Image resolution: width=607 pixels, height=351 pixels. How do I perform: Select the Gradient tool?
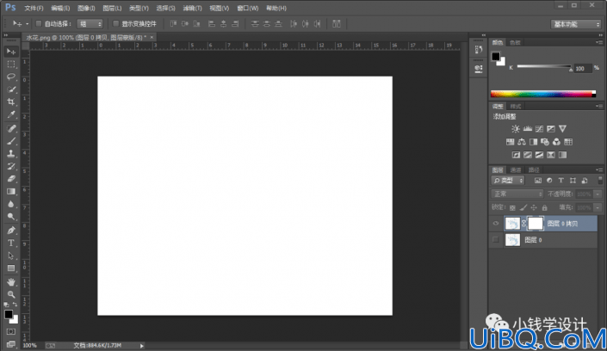11,192
